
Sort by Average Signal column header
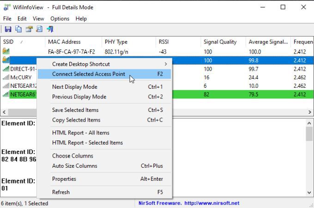click(268, 42)
